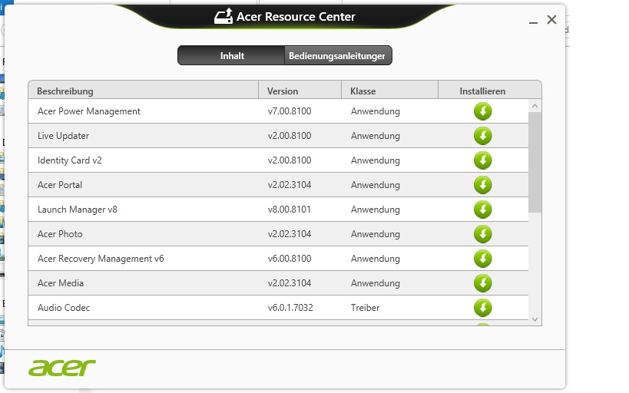Image resolution: width=629 pixels, height=393 pixels.
Task: Click scrollbar down arrow in list
Action: pos(535,319)
